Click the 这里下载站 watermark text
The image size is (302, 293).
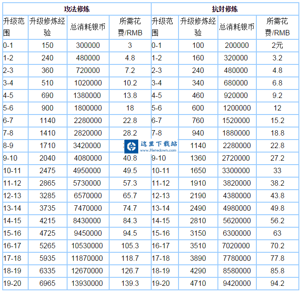(x=159, y=144)
